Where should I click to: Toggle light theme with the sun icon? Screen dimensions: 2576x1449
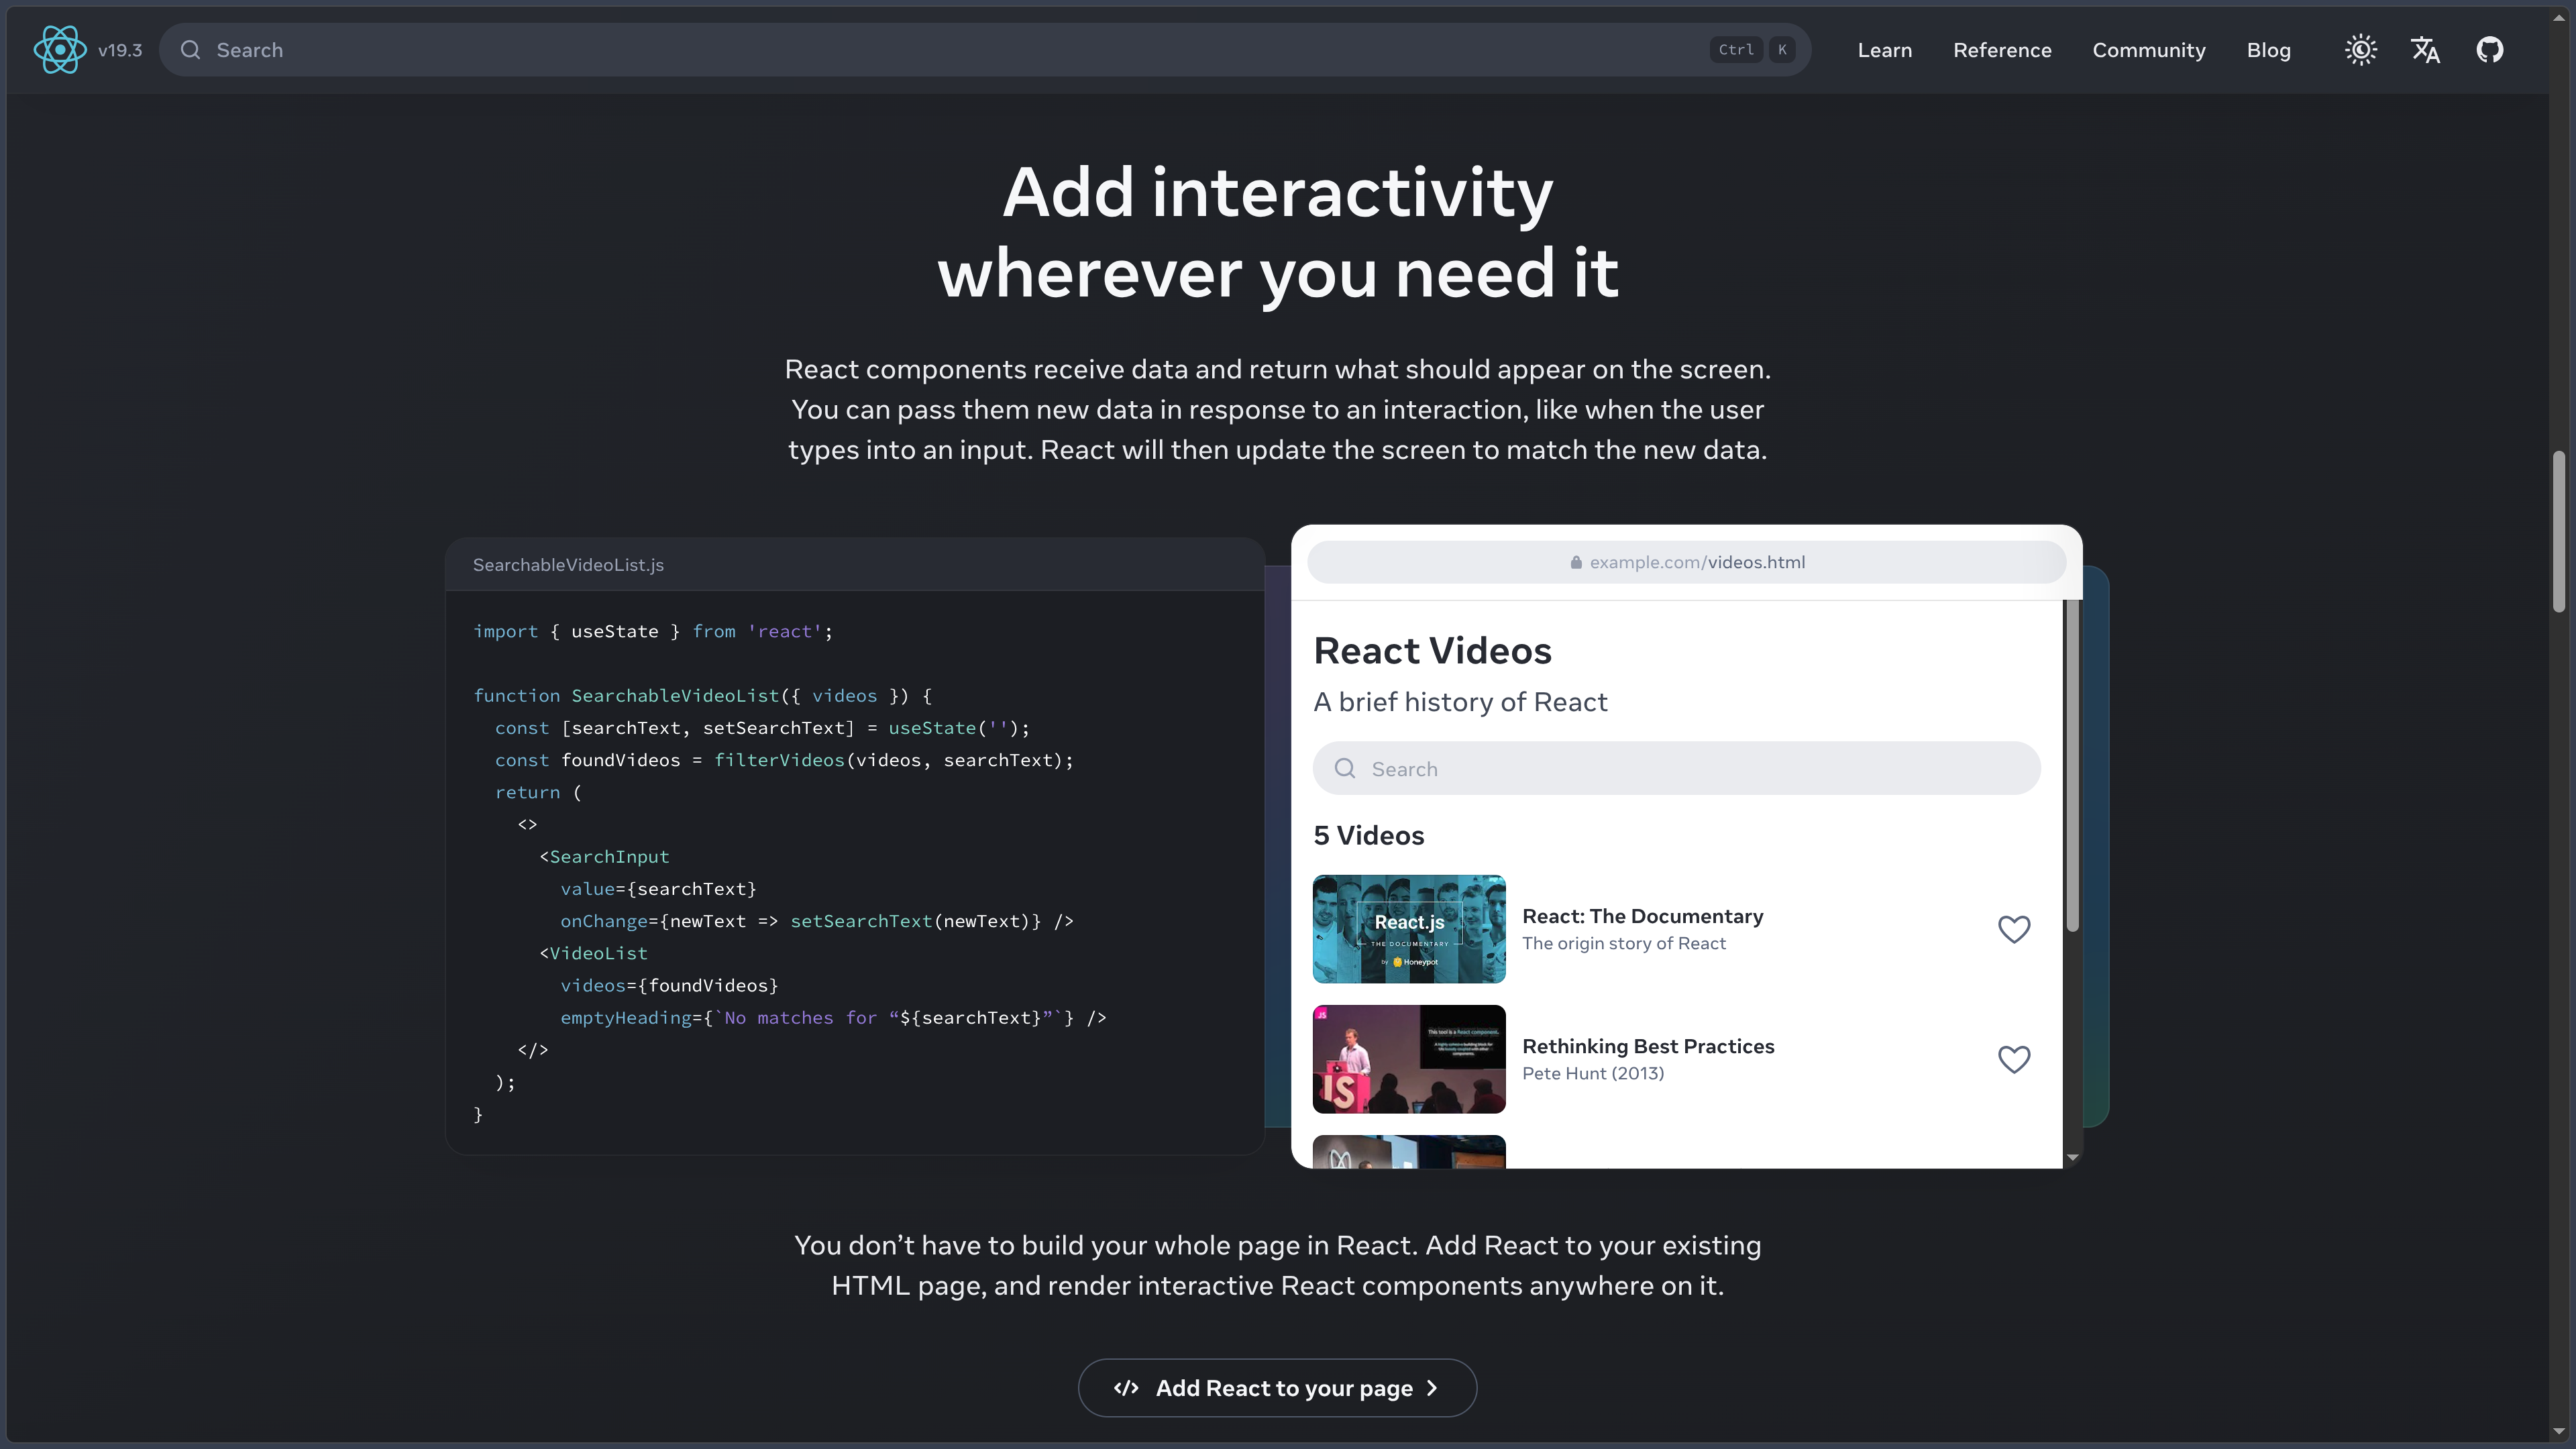click(x=2361, y=50)
